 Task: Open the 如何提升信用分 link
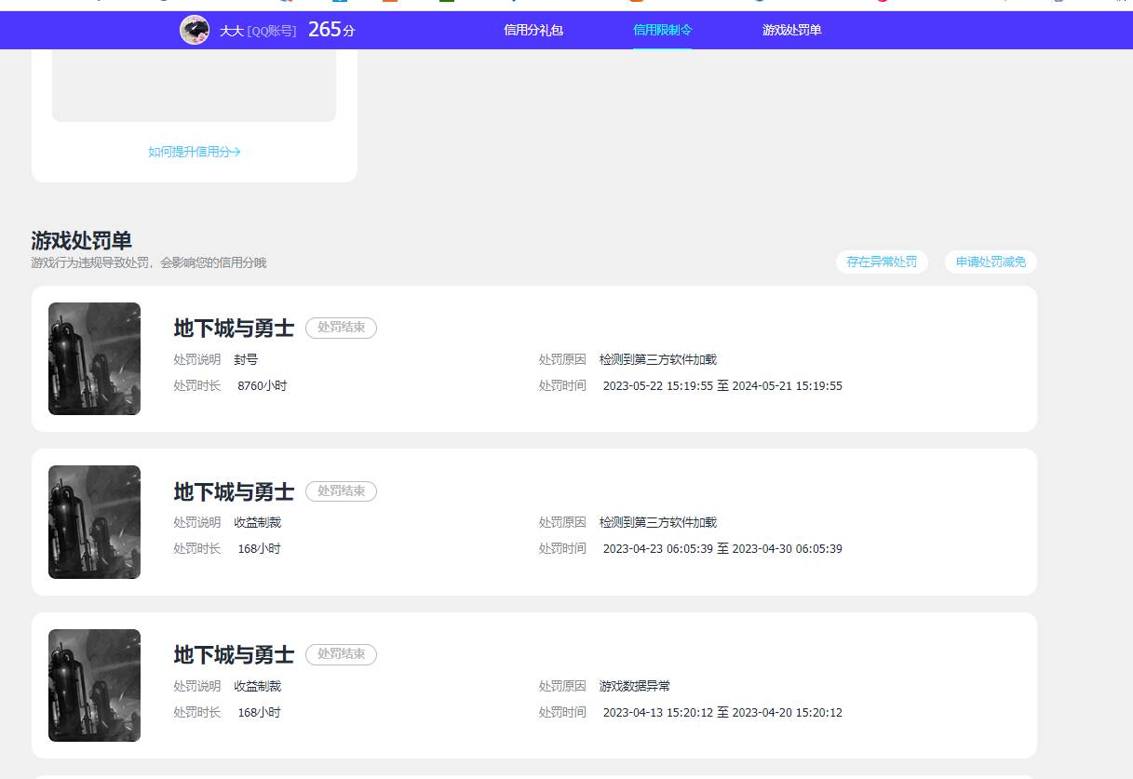pyautogui.click(x=194, y=152)
